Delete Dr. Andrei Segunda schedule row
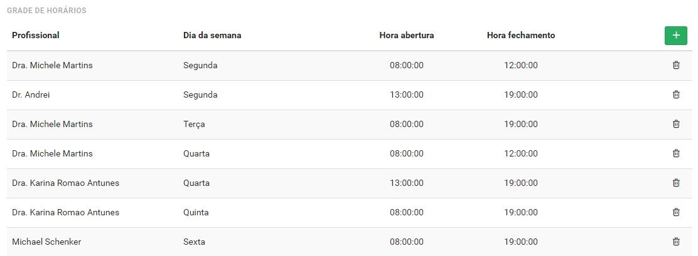698x256 pixels. [x=676, y=95]
